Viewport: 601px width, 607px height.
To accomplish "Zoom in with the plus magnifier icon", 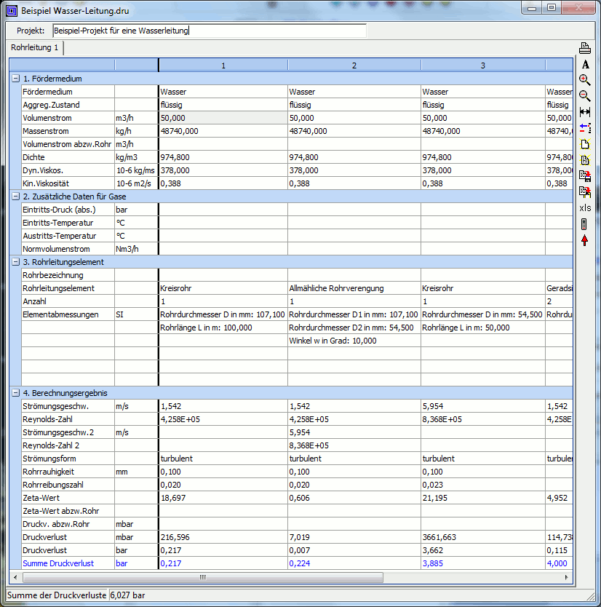I will click(585, 80).
